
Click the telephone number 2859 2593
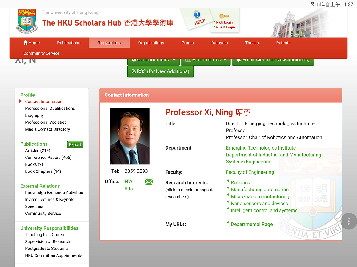coord(136,171)
